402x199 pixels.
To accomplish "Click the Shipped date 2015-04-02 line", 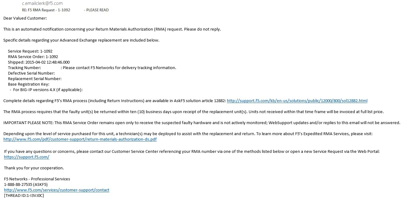I will [39, 62].
